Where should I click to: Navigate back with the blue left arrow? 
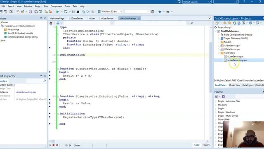(x=160, y=12)
